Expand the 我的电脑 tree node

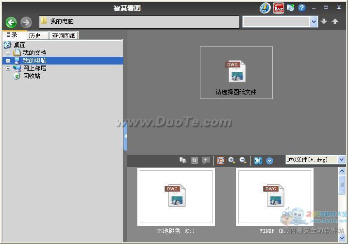coord(8,61)
